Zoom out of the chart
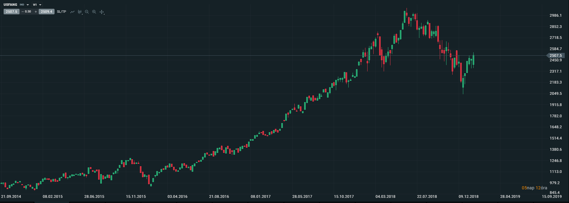The height and width of the screenshot is (203, 569). click(x=87, y=12)
